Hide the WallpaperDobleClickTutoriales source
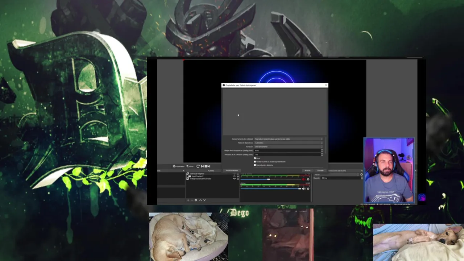 [x=234, y=179]
